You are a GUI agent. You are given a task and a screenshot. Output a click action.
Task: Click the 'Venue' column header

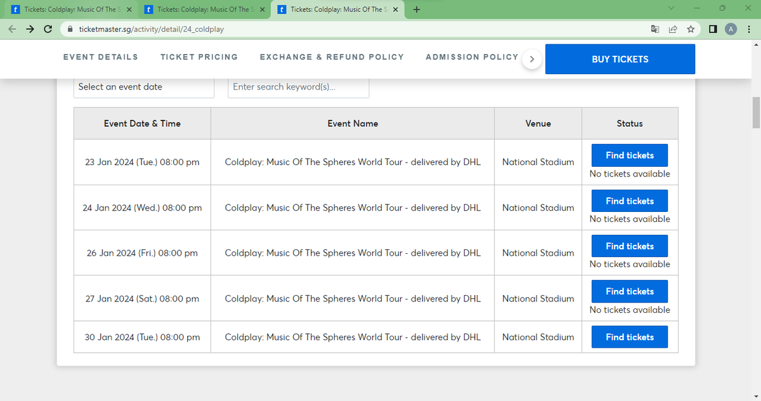pos(538,124)
